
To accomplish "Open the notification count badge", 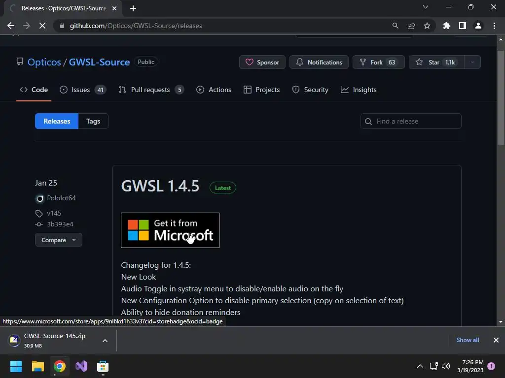I will pyautogui.click(x=491, y=366).
